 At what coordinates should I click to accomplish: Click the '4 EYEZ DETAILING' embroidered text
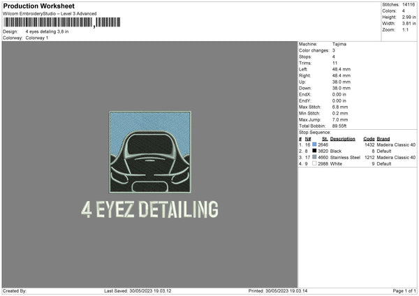pyautogui.click(x=149, y=209)
